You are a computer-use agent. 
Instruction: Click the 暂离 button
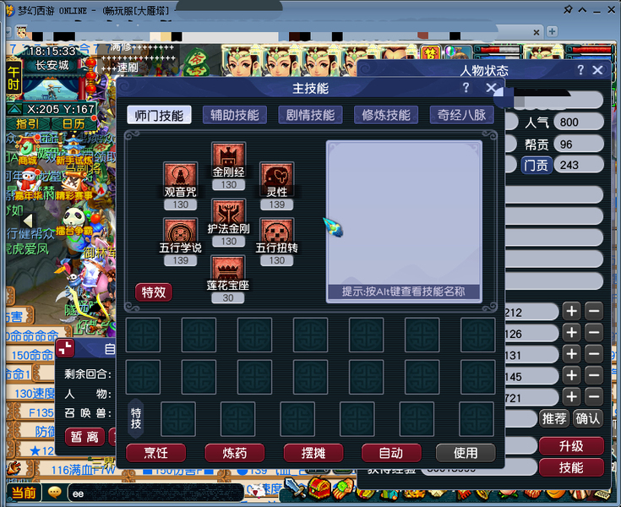tap(84, 437)
